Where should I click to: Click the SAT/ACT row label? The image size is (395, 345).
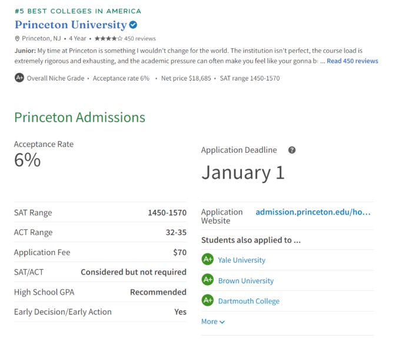29,272
